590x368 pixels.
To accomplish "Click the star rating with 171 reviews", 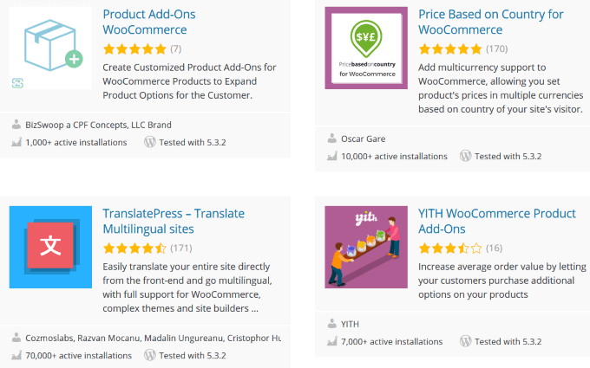I will (134, 248).
